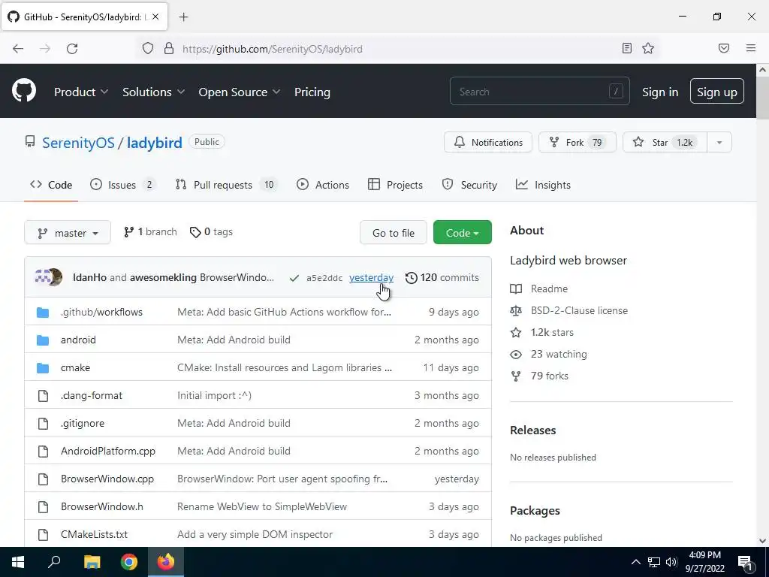
Task: Click the padlock site info icon
Action: click(169, 48)
